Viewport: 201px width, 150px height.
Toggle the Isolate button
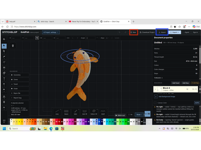click(117, 38)
